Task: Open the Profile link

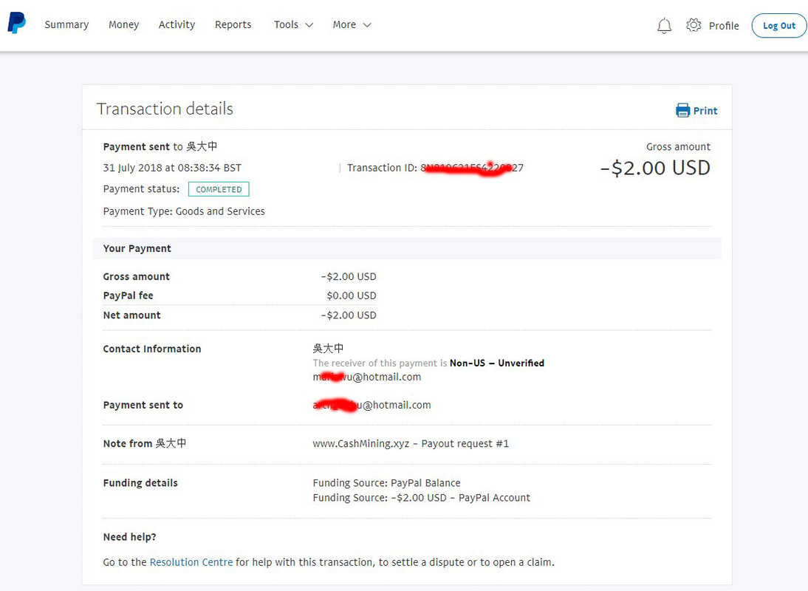Action: point(724,26)
